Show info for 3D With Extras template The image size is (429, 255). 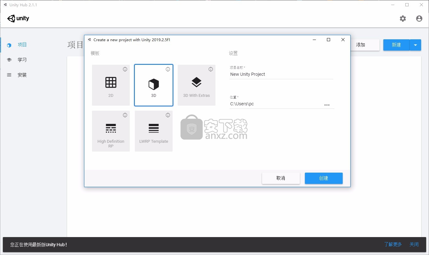tap(211, 69)
